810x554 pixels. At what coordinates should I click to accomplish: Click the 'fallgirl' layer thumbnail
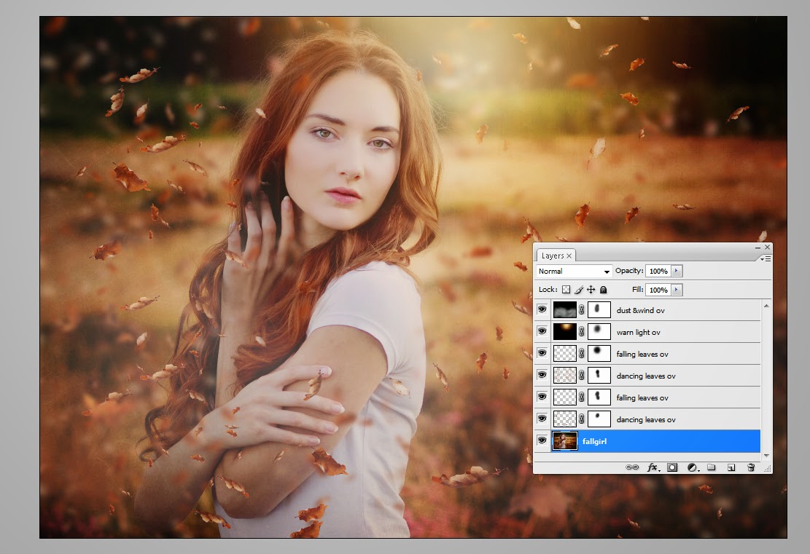(564, 440)
